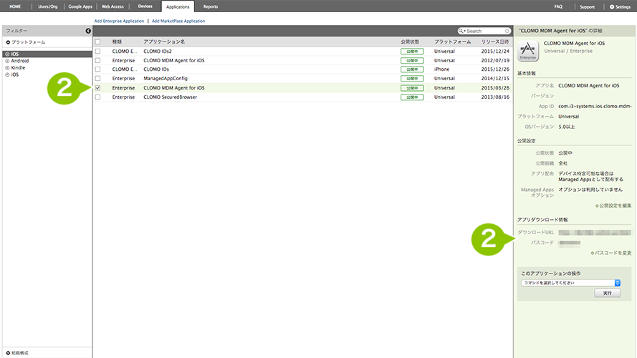Select the Applications tab

pos(178,6)
